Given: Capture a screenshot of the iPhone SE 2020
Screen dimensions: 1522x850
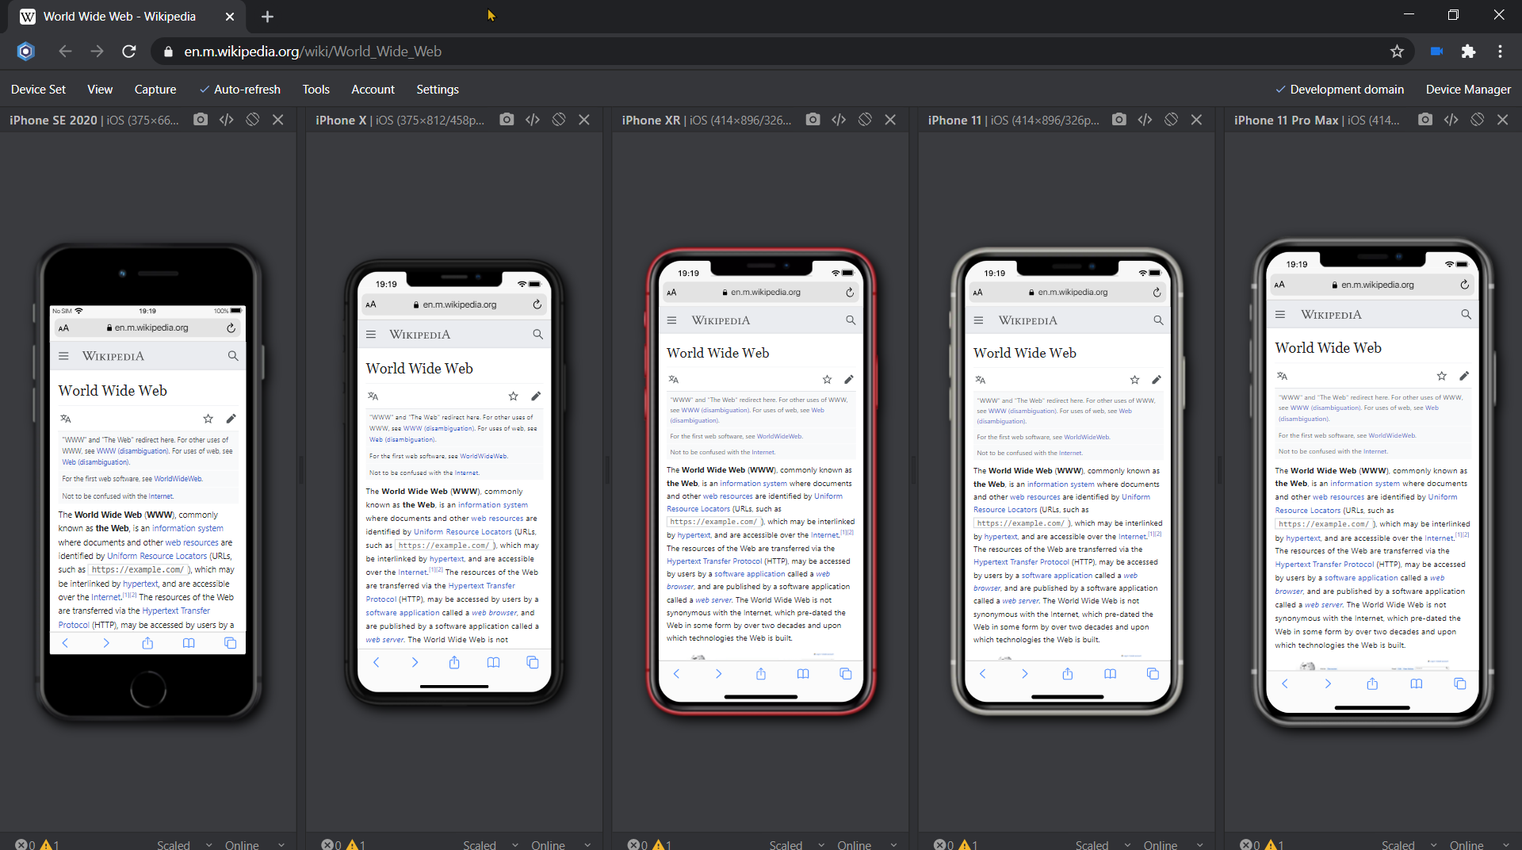Looking at the screenshot, I should [x=200, y=119].
